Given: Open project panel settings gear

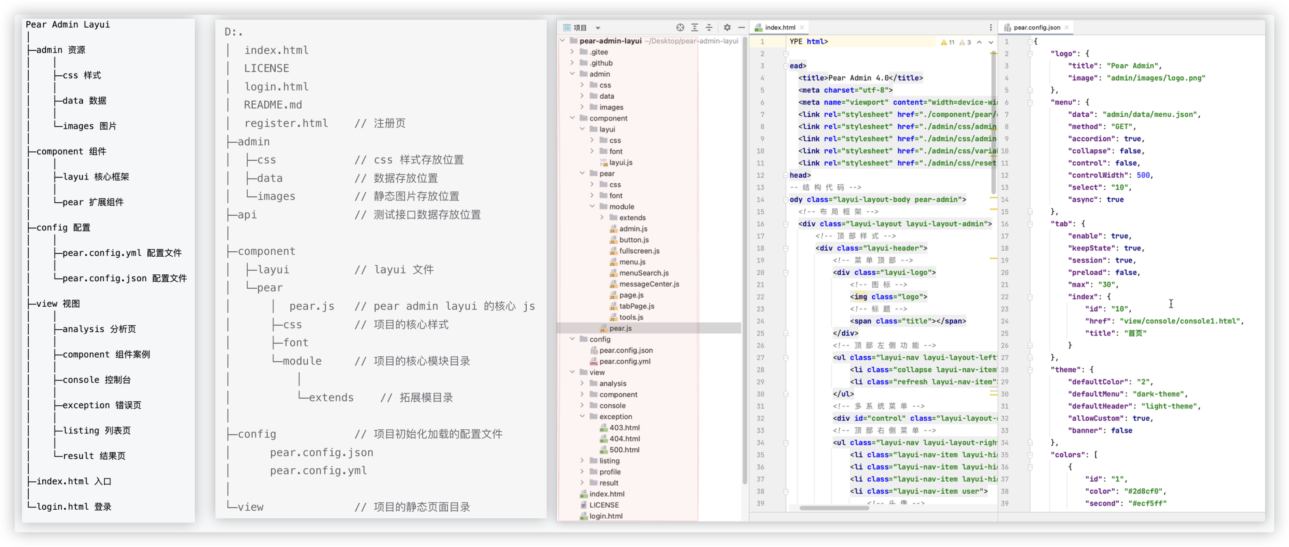Looking at the screenshot, I should tap(727, 27).
